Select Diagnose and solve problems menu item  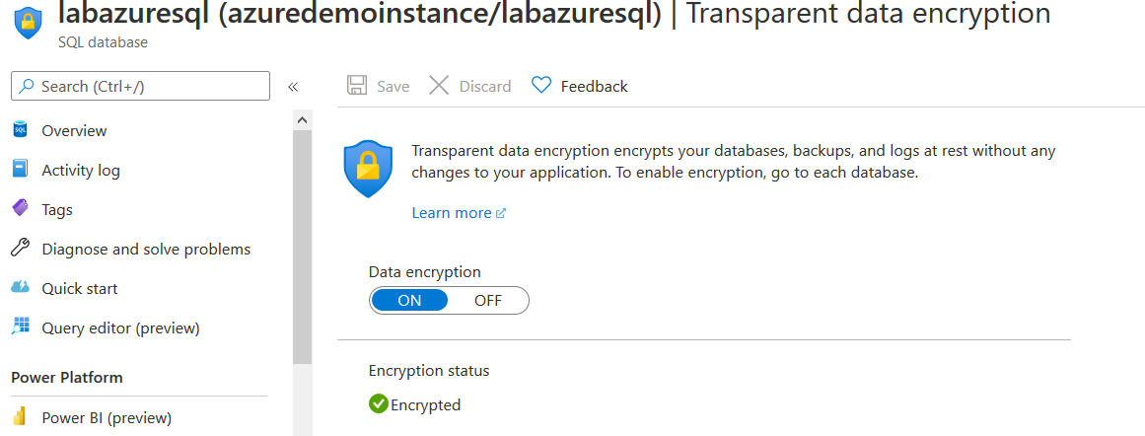tap(146, 249)
